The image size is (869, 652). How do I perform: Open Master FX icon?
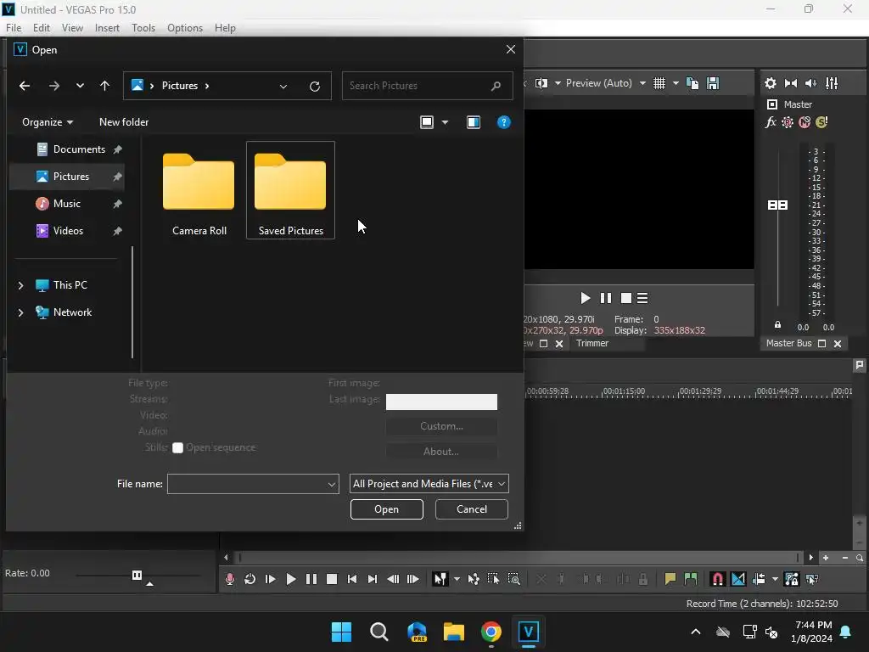pos(771,122)
